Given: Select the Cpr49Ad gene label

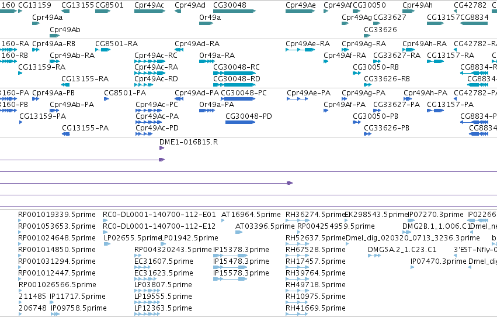Looking at the screenshot, I should 190,5.
